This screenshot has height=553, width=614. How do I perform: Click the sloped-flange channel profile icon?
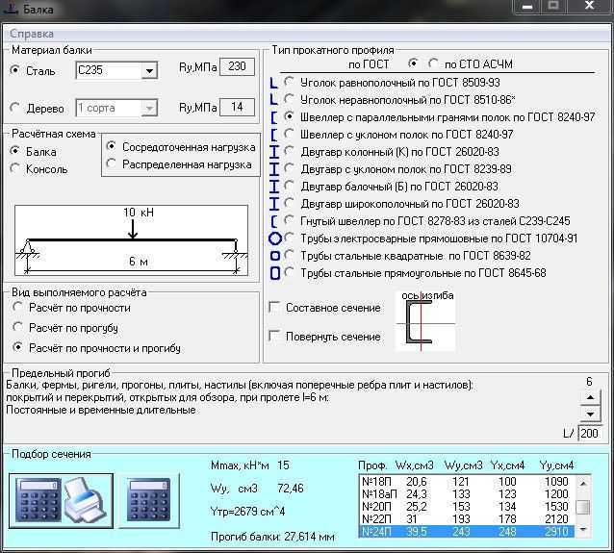click(x=274, y=135)
